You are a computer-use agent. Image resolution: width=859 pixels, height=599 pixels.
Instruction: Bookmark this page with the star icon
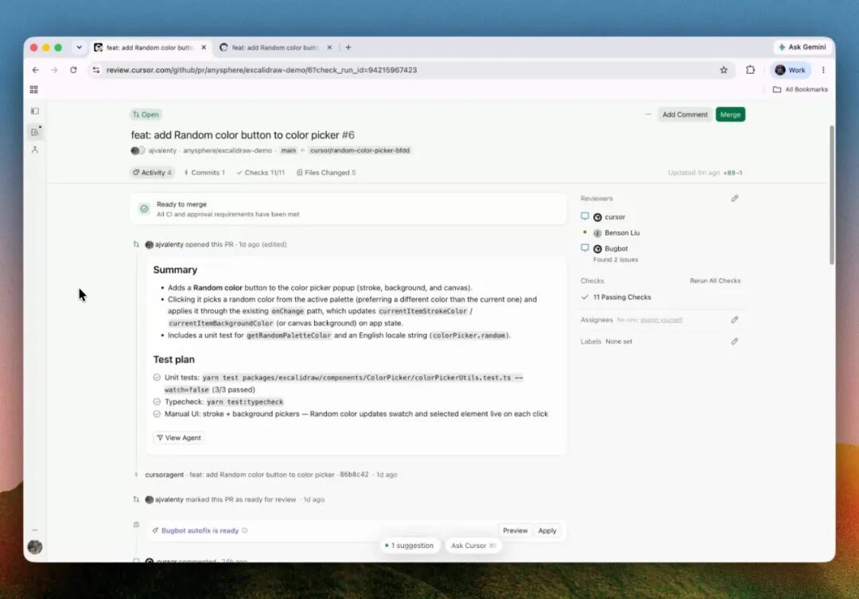tap(724, 70)
